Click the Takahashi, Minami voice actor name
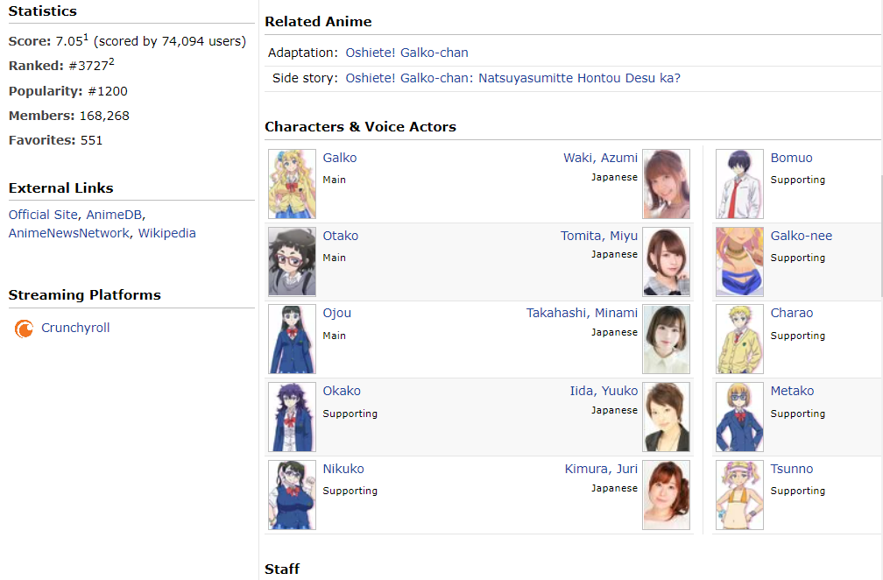Image resolution: width=883 pixels, height=580 pixels. pyautogui.click(x=582, y=314)
